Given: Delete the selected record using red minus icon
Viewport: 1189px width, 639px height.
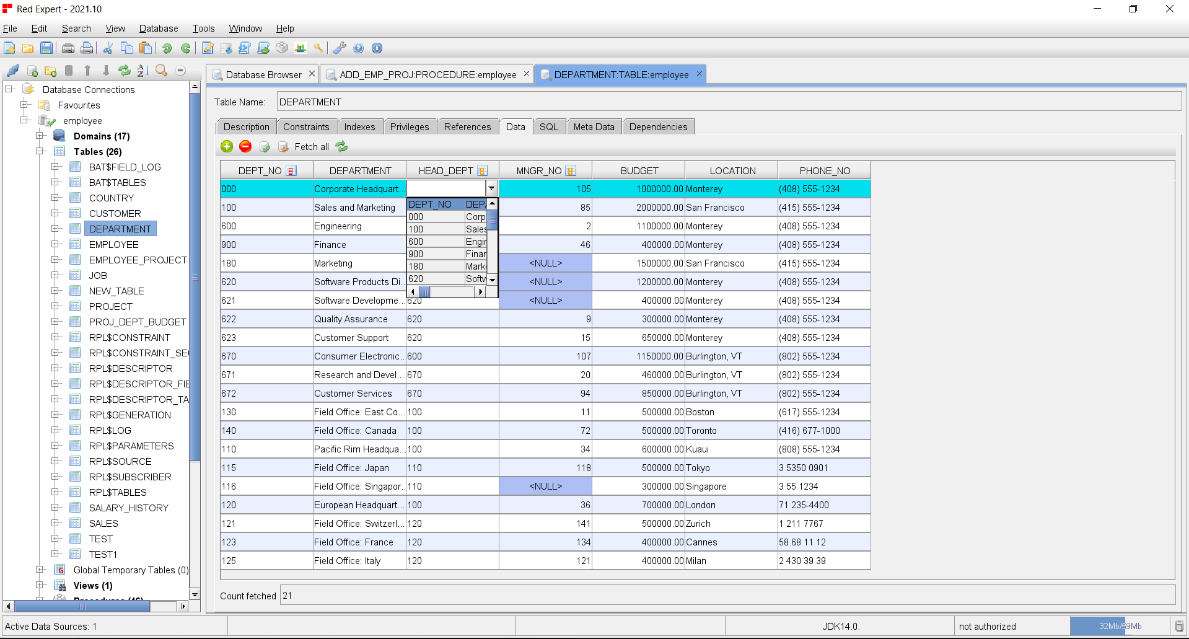Looking at the screenshot, I should tap(245, 146).
